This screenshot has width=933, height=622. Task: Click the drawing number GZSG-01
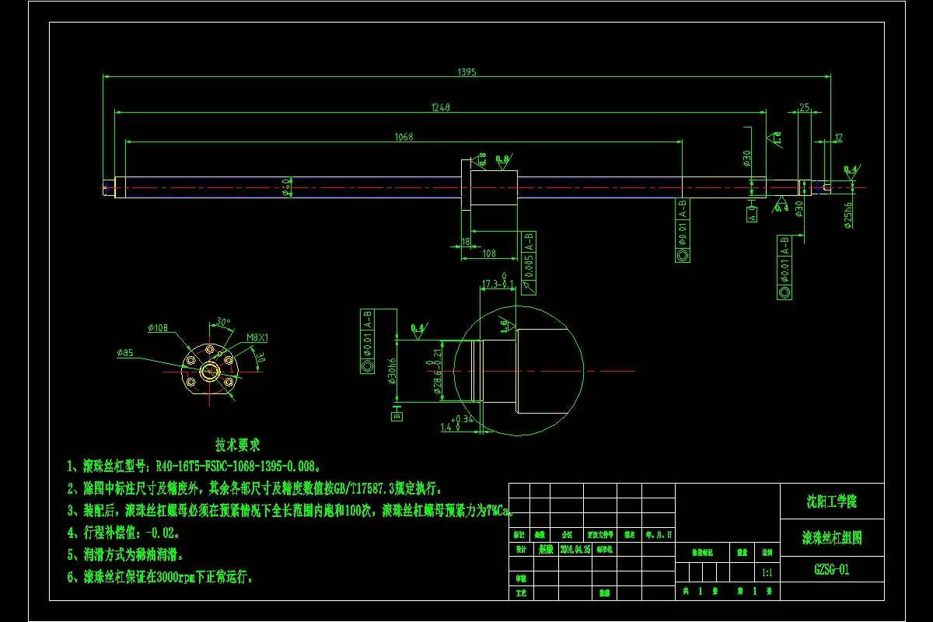pyautogui.click(x=831, y=569)
